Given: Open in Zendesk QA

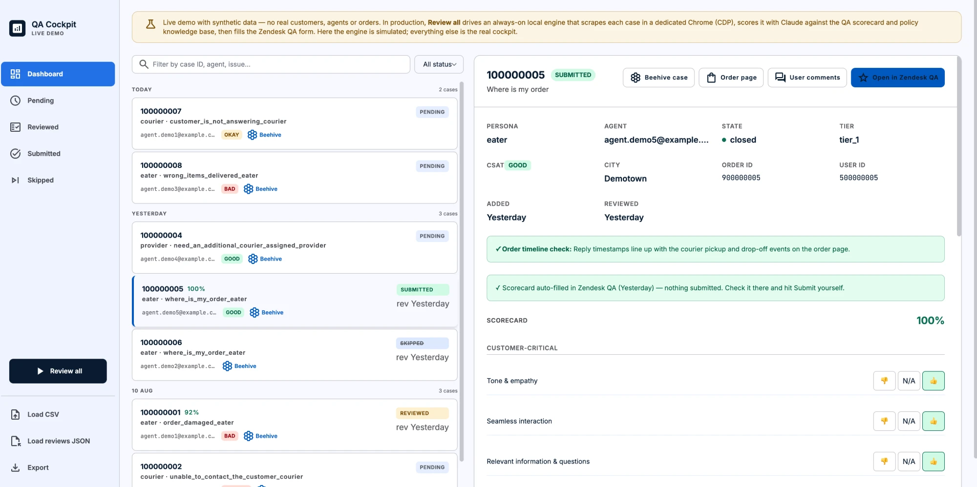Looking at the screenshot, I should tap(897, 78).
